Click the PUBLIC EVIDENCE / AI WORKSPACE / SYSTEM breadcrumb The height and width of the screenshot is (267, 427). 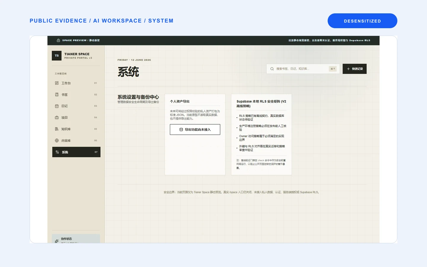tap(101, 21)
